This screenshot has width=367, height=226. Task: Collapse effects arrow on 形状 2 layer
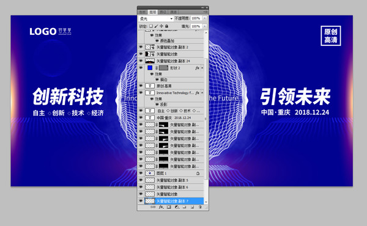coord(202,68)
